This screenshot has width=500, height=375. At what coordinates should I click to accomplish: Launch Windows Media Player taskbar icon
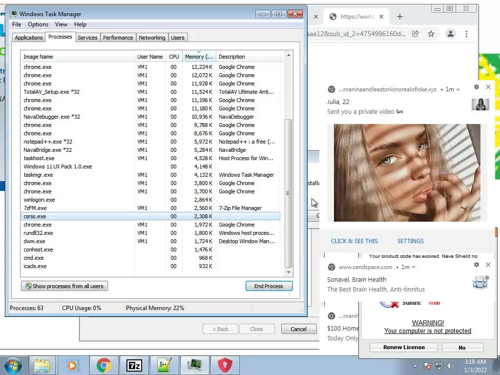coord(72,365)
